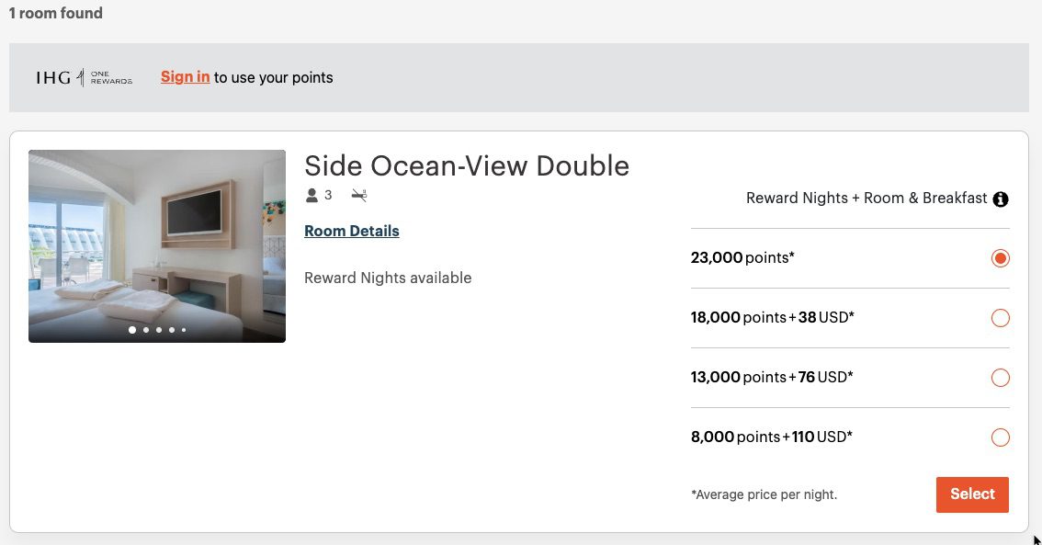Click the Reward Nights available text
Viewport: 1042px width, 545px height.
click(x=388, y=278)
